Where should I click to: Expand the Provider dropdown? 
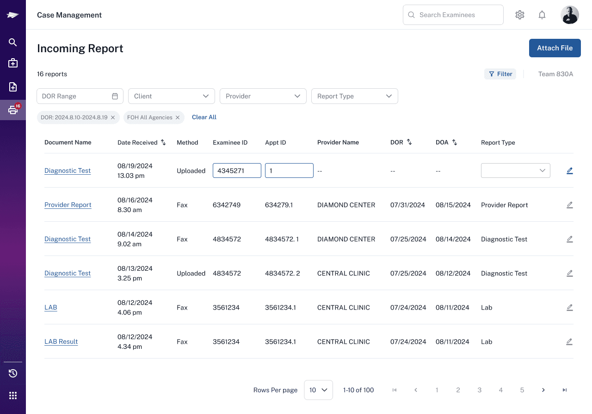coord(263,96)
